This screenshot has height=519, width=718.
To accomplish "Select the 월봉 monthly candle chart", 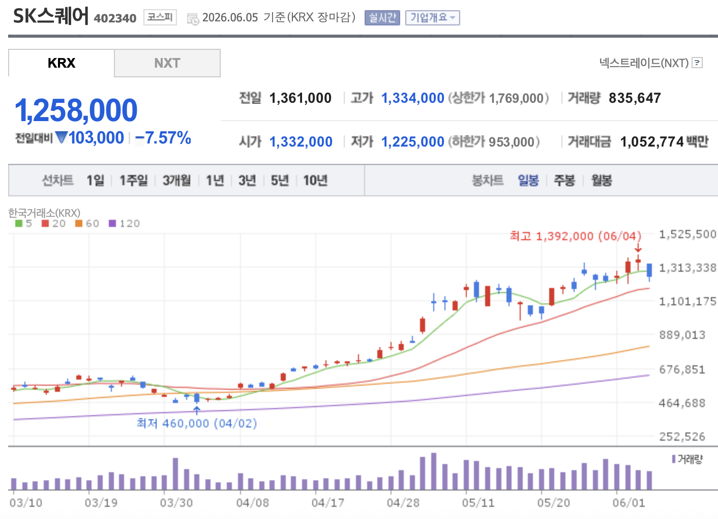I will pos(602,180).
